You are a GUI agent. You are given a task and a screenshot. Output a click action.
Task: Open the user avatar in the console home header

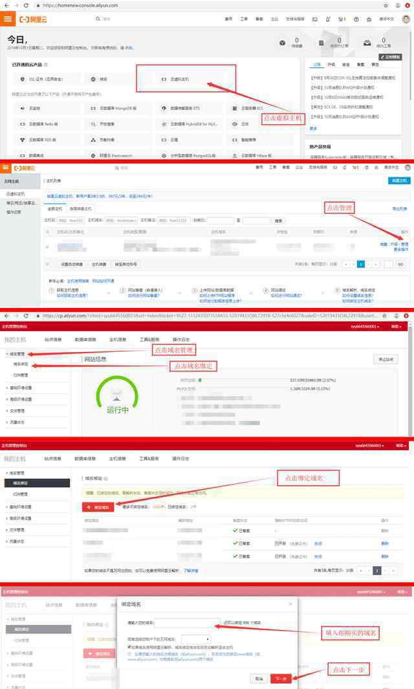(406, 19)
